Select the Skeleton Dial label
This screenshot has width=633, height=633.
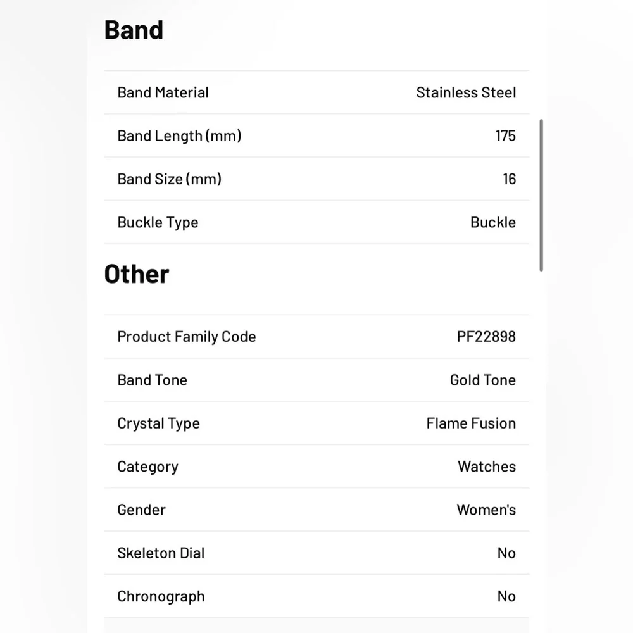pos(161,553)
